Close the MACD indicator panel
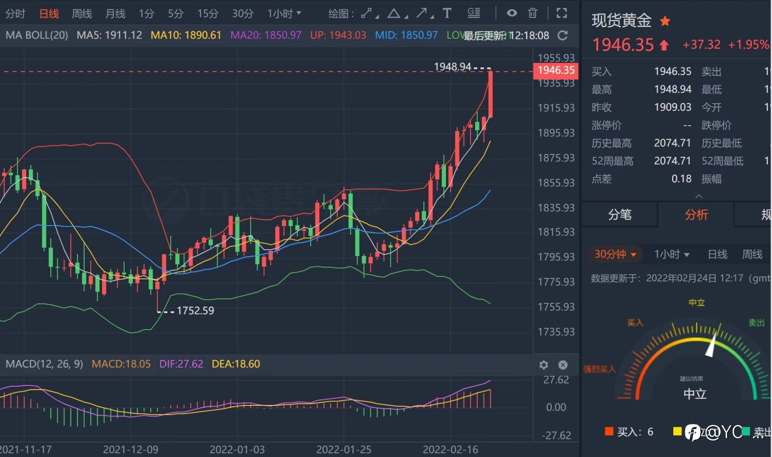This screenshot has height=457, width=772. click(x=563, y=365)
